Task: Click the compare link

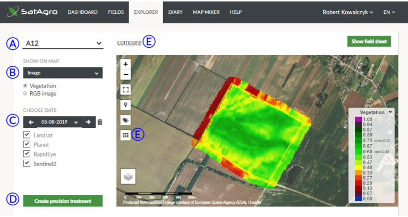Action: 129,42
